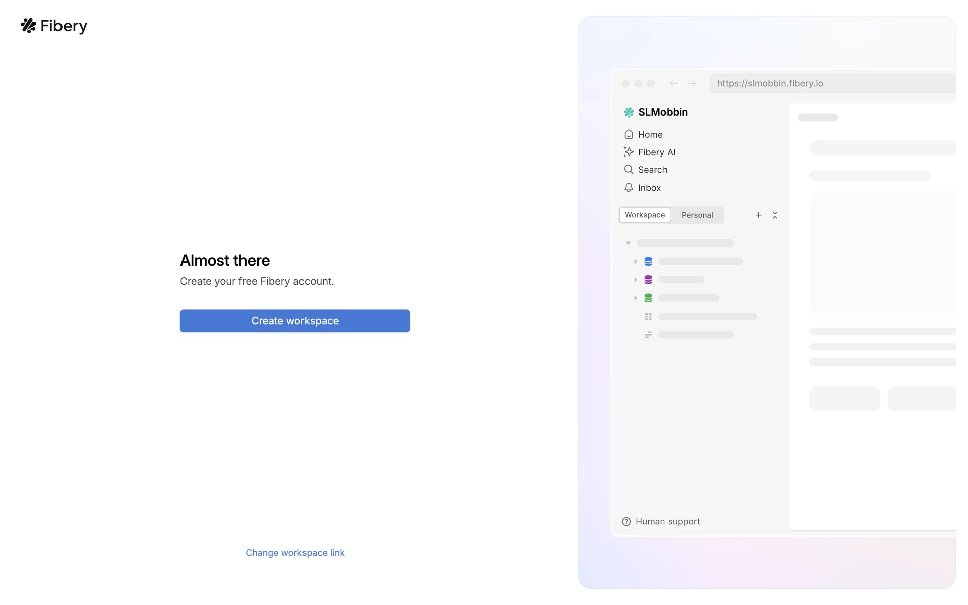
Task: Collapse the top-level space tree arrow
Action: pos(628,243)
